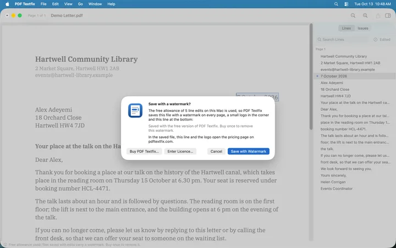Open the Help menu
396x248 pixels.
[x=111, y=4]
